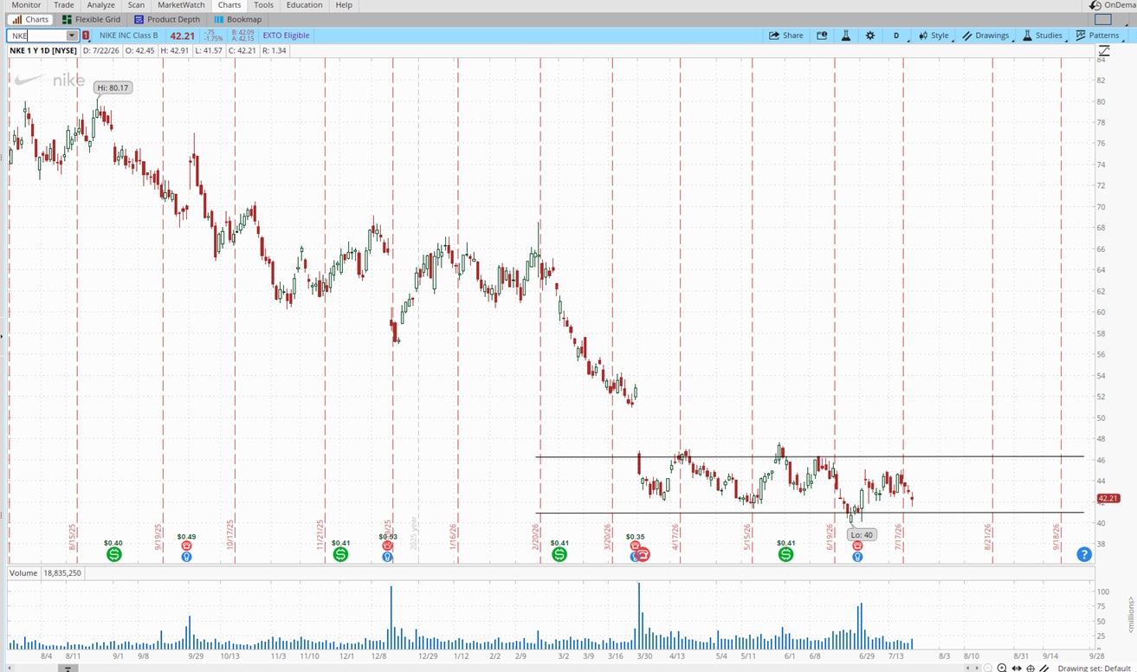
Task: Click the green dividend marker under 11/21/25
Action: 340,554
